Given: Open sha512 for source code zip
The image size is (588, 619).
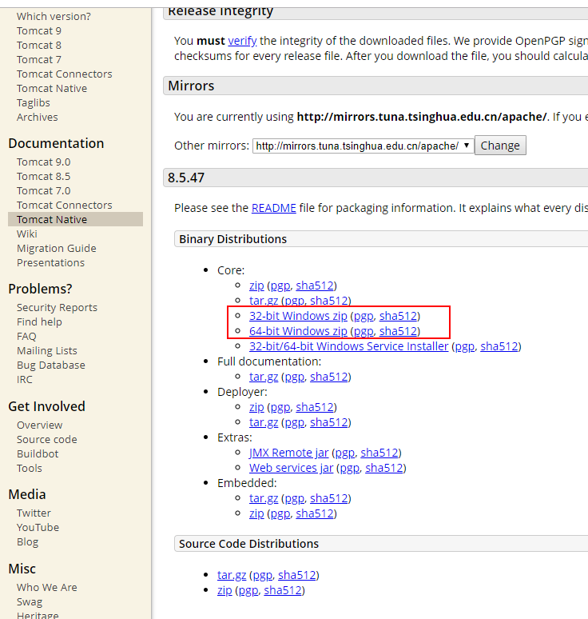Looking at the screenshot, I should 282,590.
